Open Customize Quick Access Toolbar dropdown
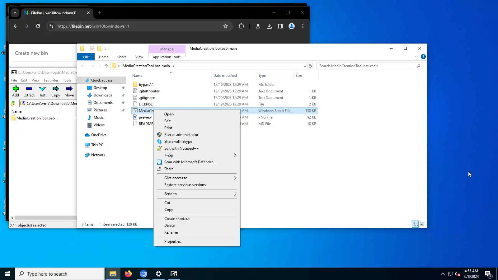 pyautogui.click(x=105, y=49)
